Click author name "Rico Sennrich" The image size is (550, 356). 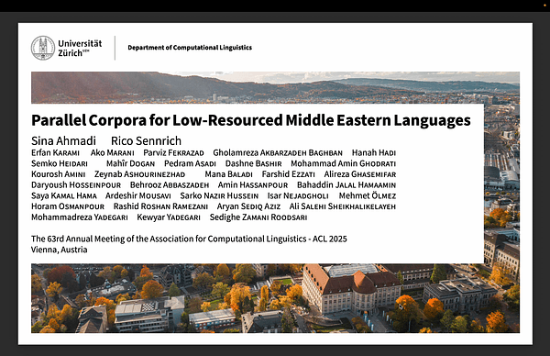click(146, 140)
